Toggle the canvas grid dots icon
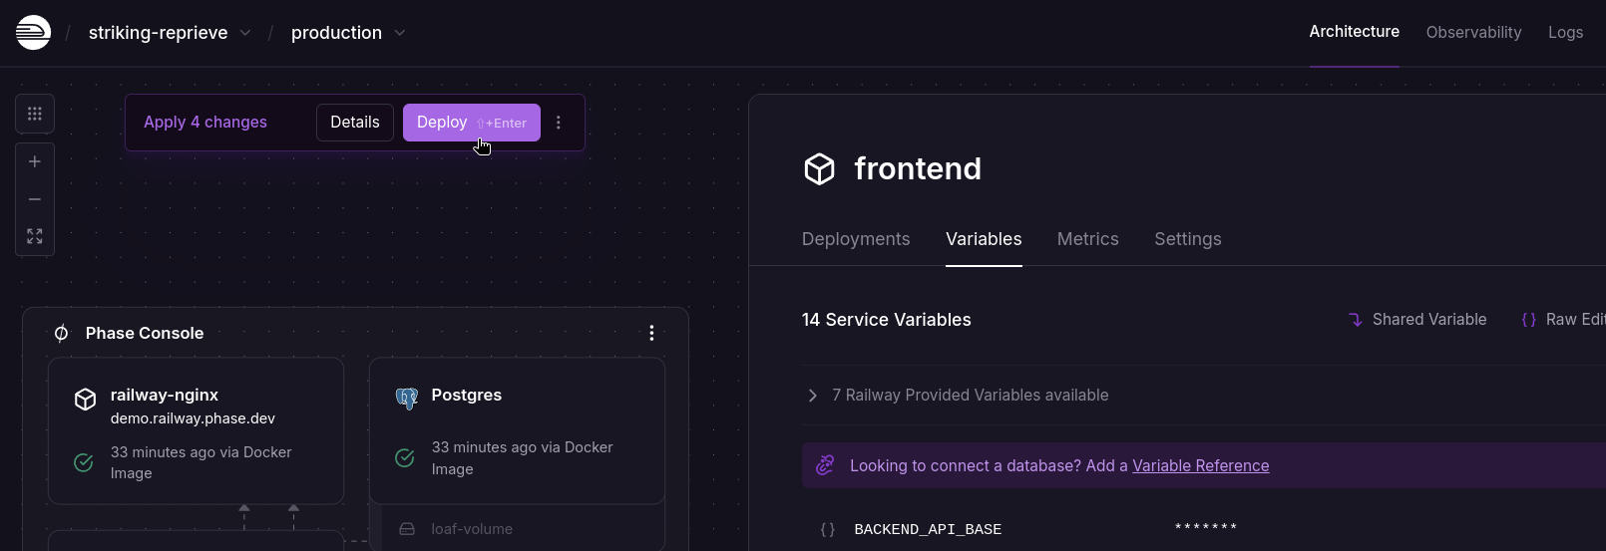 [35, 114]
